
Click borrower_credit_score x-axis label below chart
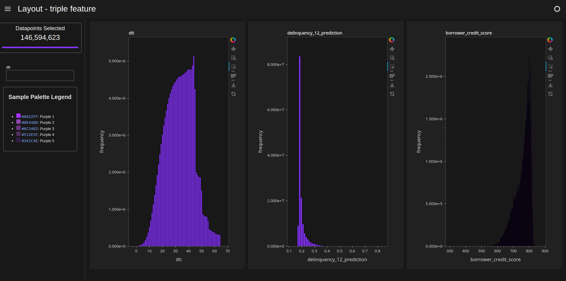(496, 259)
